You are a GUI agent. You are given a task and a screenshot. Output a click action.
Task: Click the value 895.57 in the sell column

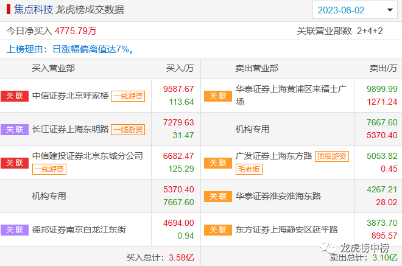click(x=384, y=236)
